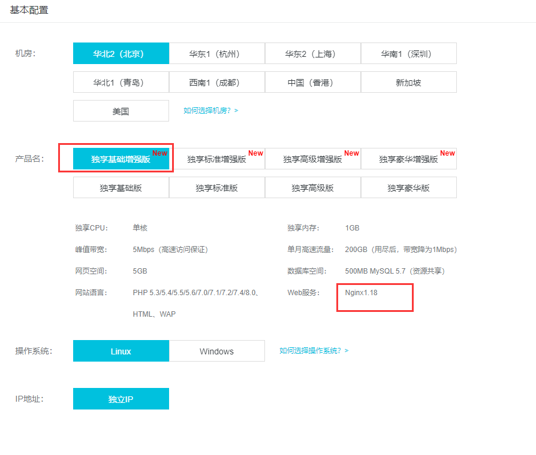
Task: Open 如何选择操作系统? help link
Action: (314, 351)
